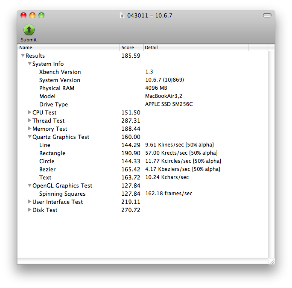This screenshot has height=288, width=292.
Task: Click the User Interface score 219.11
Action: (x=131, y=202)
